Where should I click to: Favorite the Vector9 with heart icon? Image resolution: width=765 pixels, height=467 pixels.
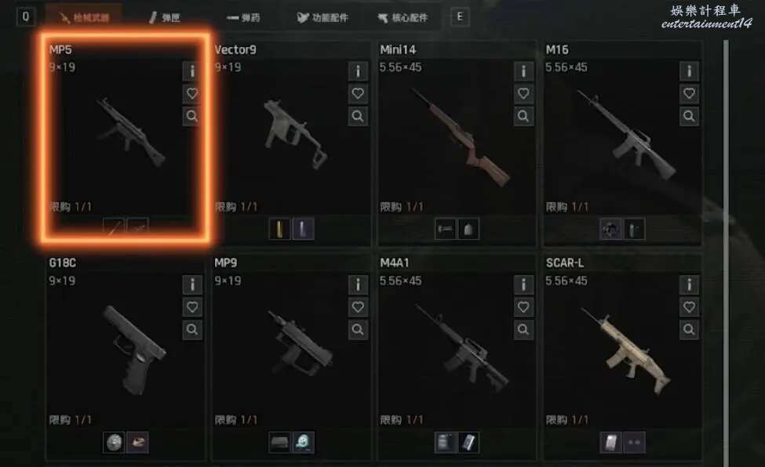pos(358,93)
